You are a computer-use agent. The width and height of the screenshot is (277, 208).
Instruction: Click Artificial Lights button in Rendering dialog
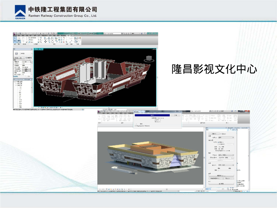click(x=221, y=160)
